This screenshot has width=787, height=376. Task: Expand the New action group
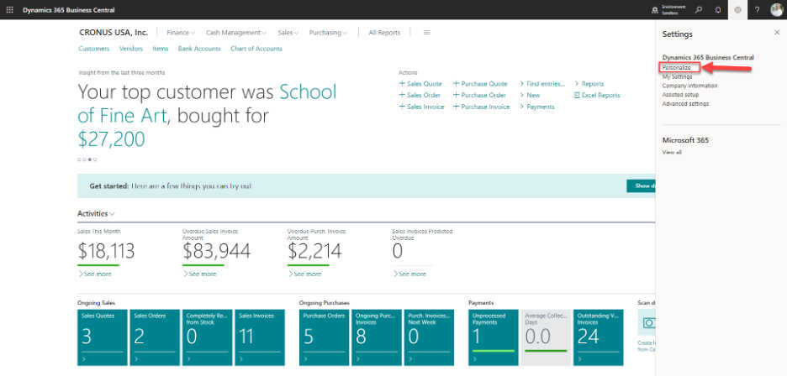[x=530, y=95]
